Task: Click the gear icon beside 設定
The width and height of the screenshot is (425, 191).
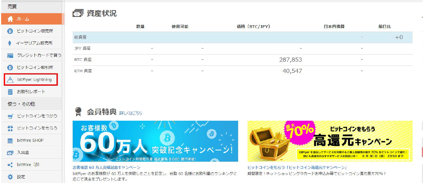Action: click(10, 177)
